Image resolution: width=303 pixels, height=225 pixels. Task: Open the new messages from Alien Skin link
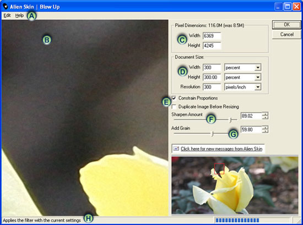click(221, 149)
